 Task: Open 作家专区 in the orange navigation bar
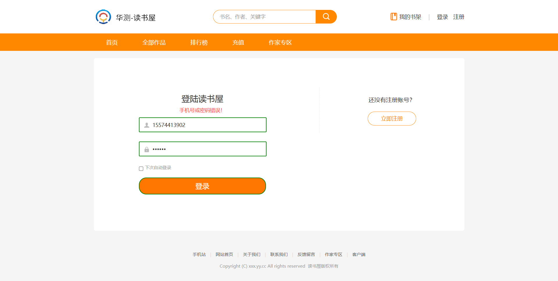point(280,42)
